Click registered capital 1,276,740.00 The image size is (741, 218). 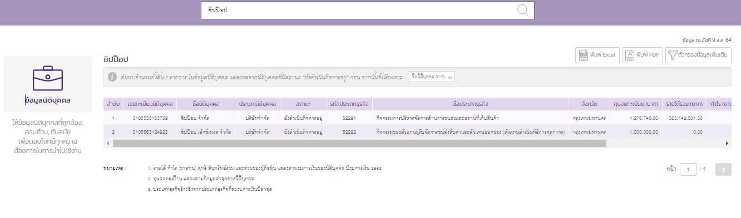pyautogui.click(x=644, y=118)
